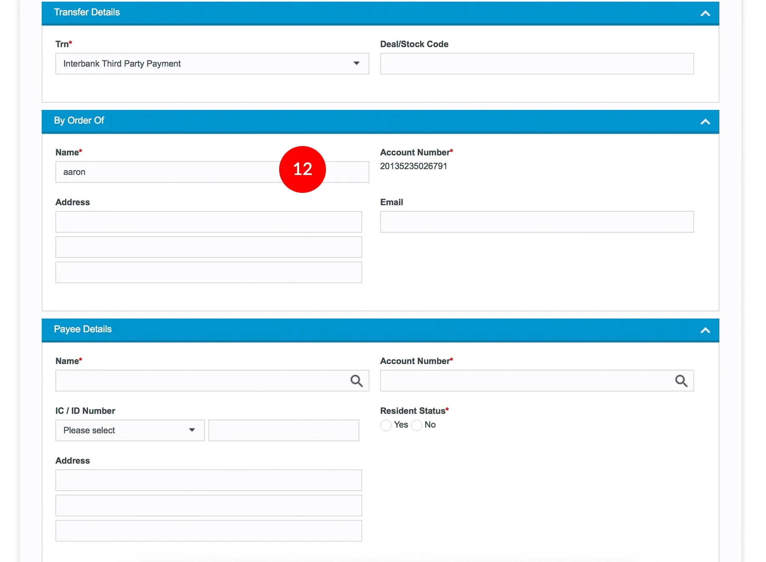Click the IC / ID number text field

[x=283, y=430]
